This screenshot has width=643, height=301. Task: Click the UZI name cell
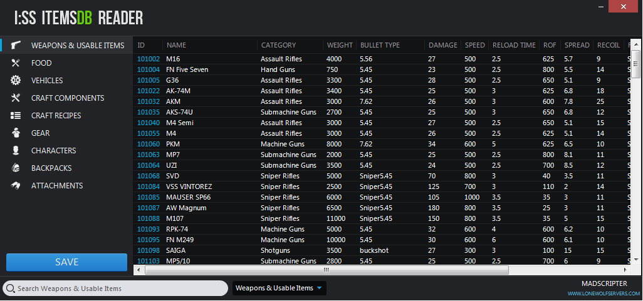pyautogui.click(x=172, y=165)
